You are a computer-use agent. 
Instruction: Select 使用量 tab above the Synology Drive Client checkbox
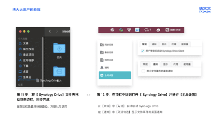pyautogui.click(x=185, y=44)
